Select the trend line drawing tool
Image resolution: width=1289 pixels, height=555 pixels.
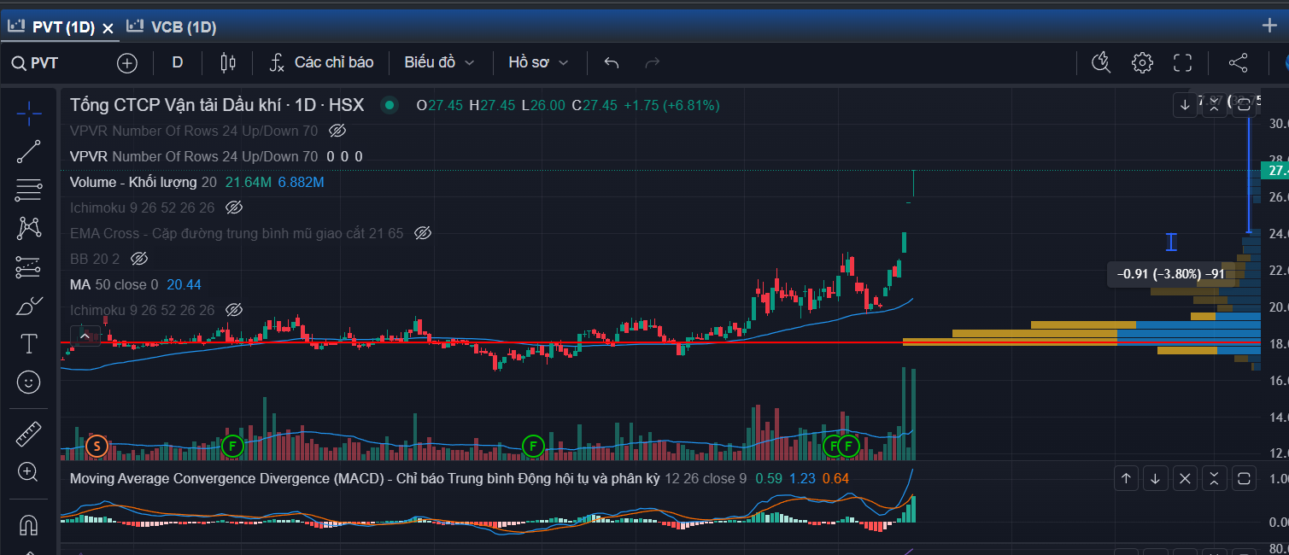pyautogui.click(x=28, y=152)
